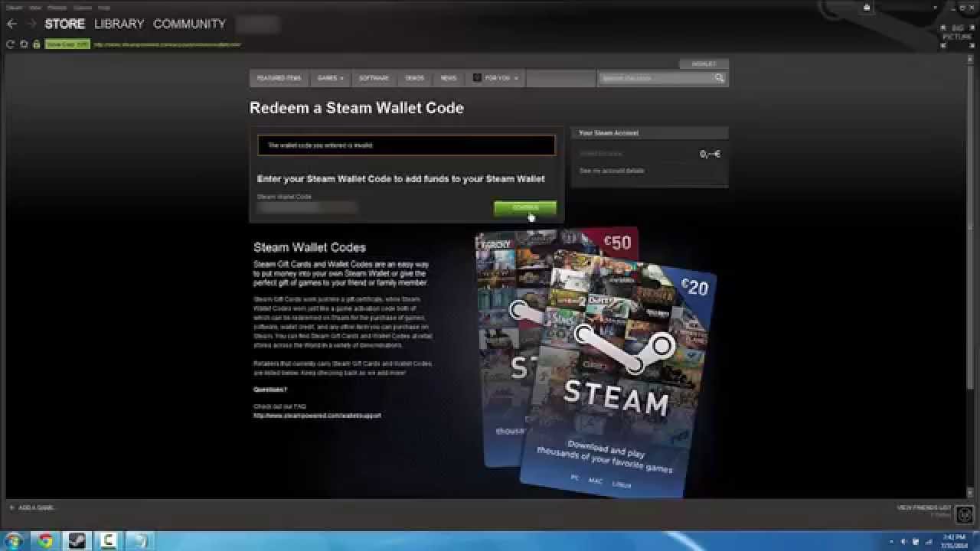Open the wallet support FAQ link
The image size is (980, 551).
(317, 416)
